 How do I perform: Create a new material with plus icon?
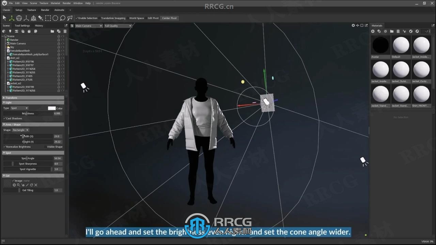[373, 31]
